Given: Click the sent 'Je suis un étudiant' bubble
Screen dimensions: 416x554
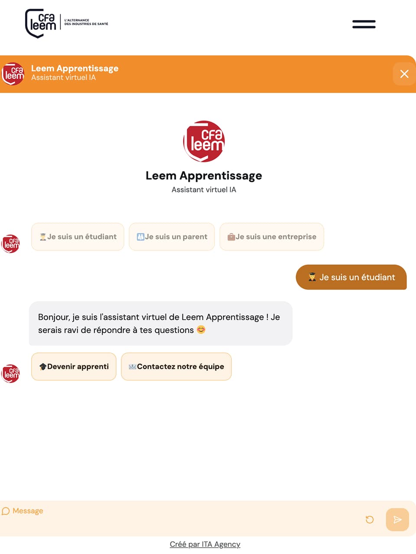Looking at the screenshot, I should (351, 277).
